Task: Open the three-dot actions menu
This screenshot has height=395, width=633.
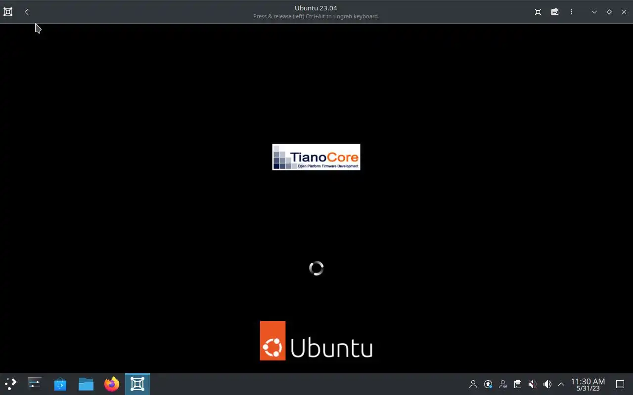Action: (x=572, y=12)
